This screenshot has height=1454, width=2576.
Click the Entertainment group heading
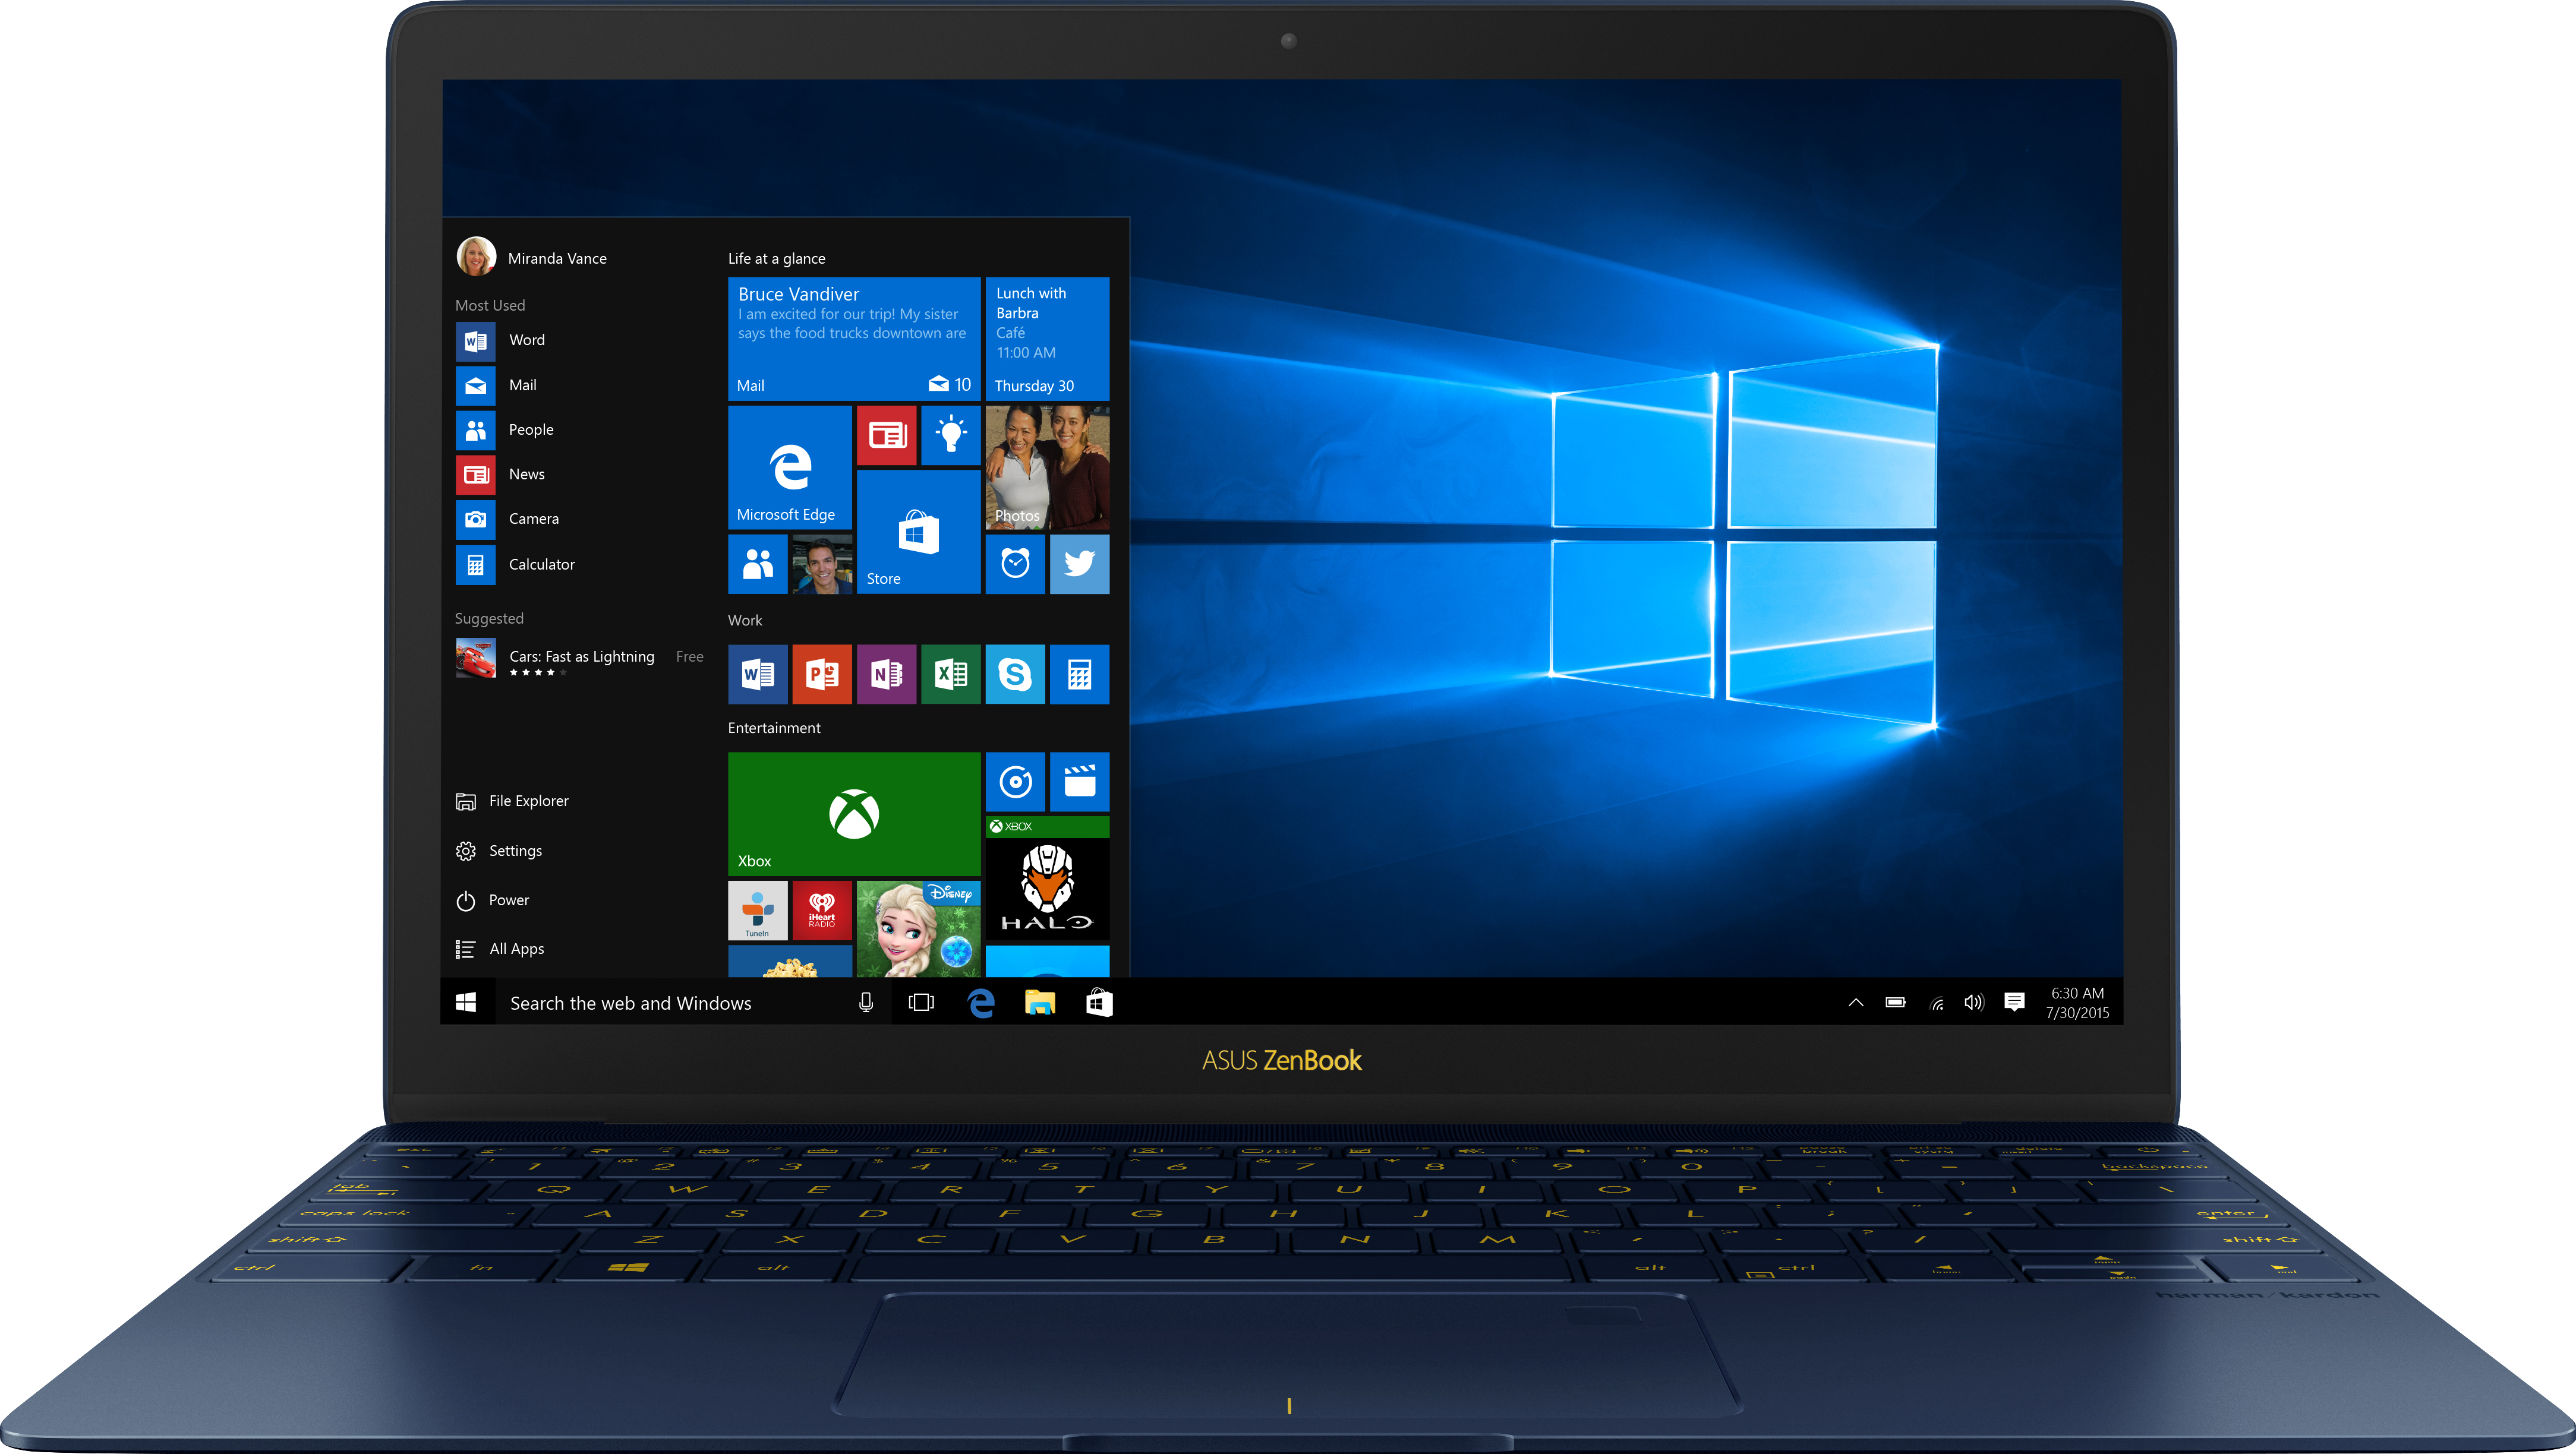pyautogui.click(x=773, y=728)
